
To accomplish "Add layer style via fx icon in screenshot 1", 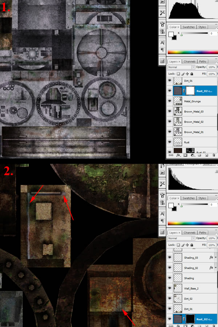I will pos(178,155).
